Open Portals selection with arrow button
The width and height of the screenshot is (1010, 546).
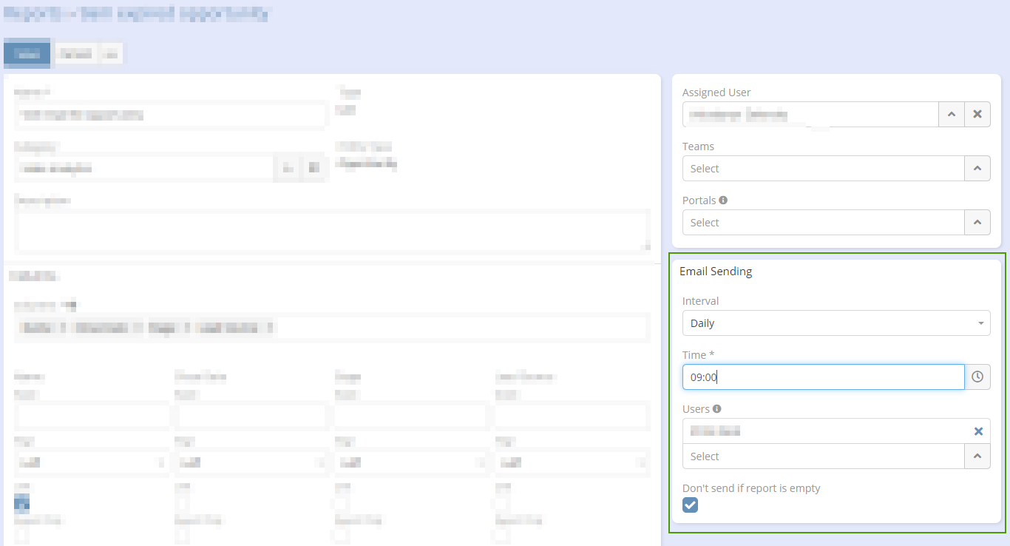click(977, 223)
